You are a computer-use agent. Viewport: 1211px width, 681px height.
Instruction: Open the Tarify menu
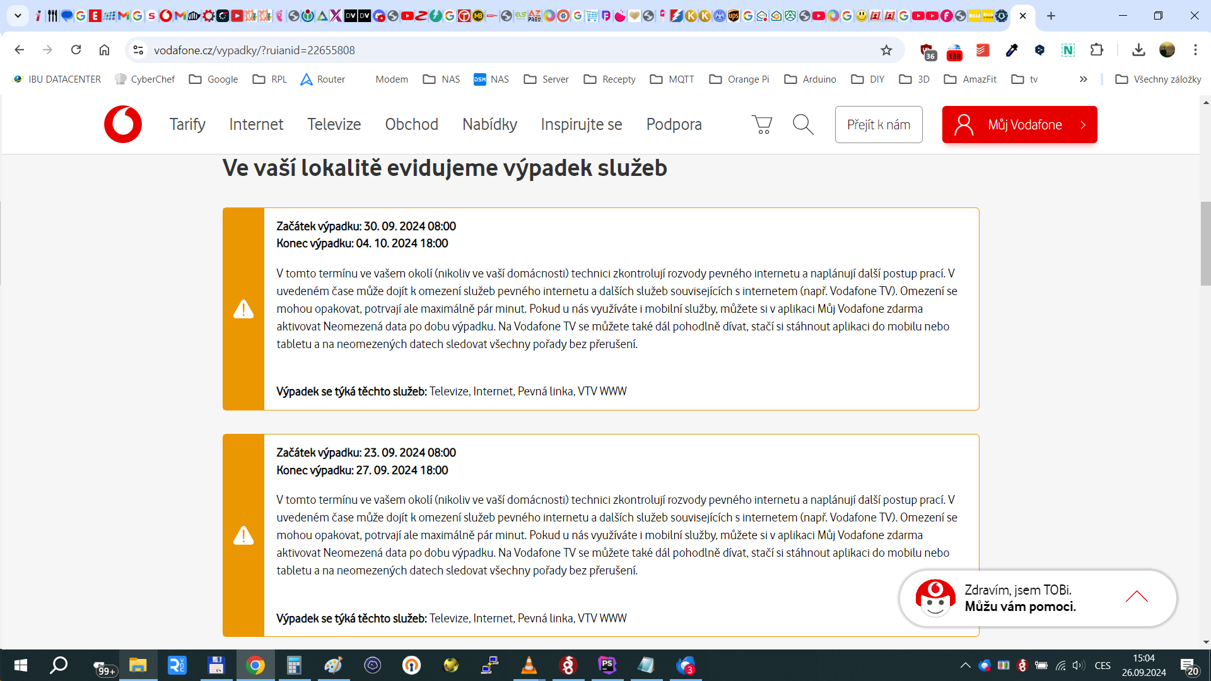click(187, 124)
